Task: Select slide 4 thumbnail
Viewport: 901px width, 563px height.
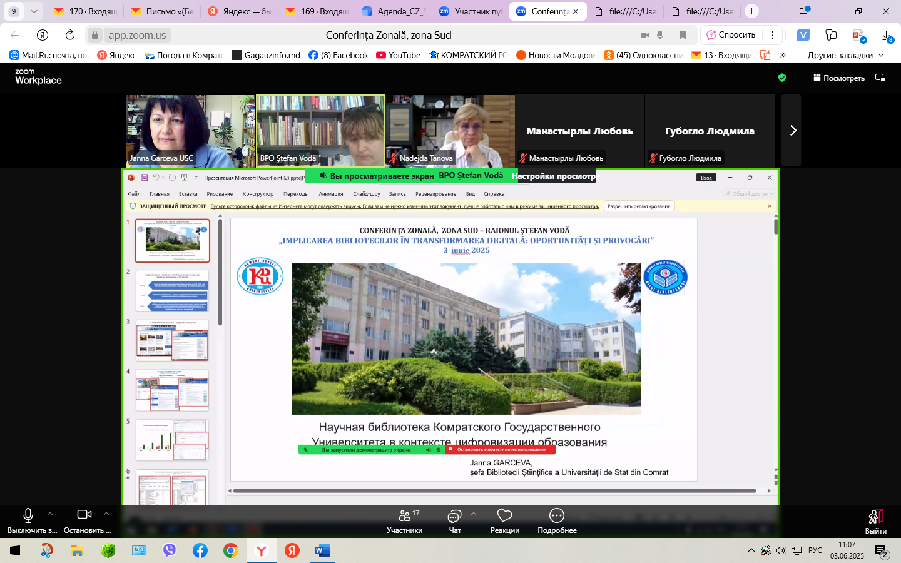Action: point(172,390)
